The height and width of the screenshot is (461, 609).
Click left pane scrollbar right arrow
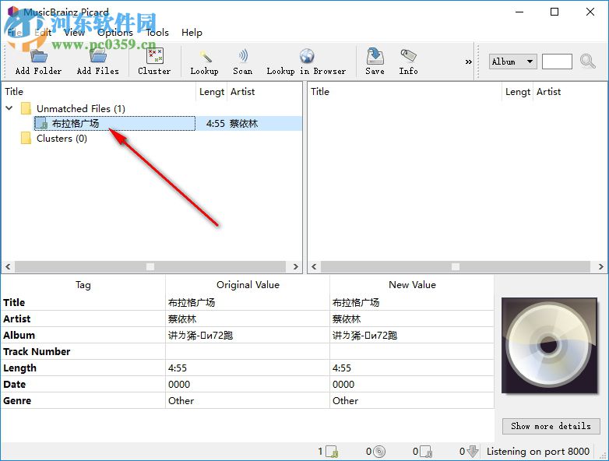point(296,267)
